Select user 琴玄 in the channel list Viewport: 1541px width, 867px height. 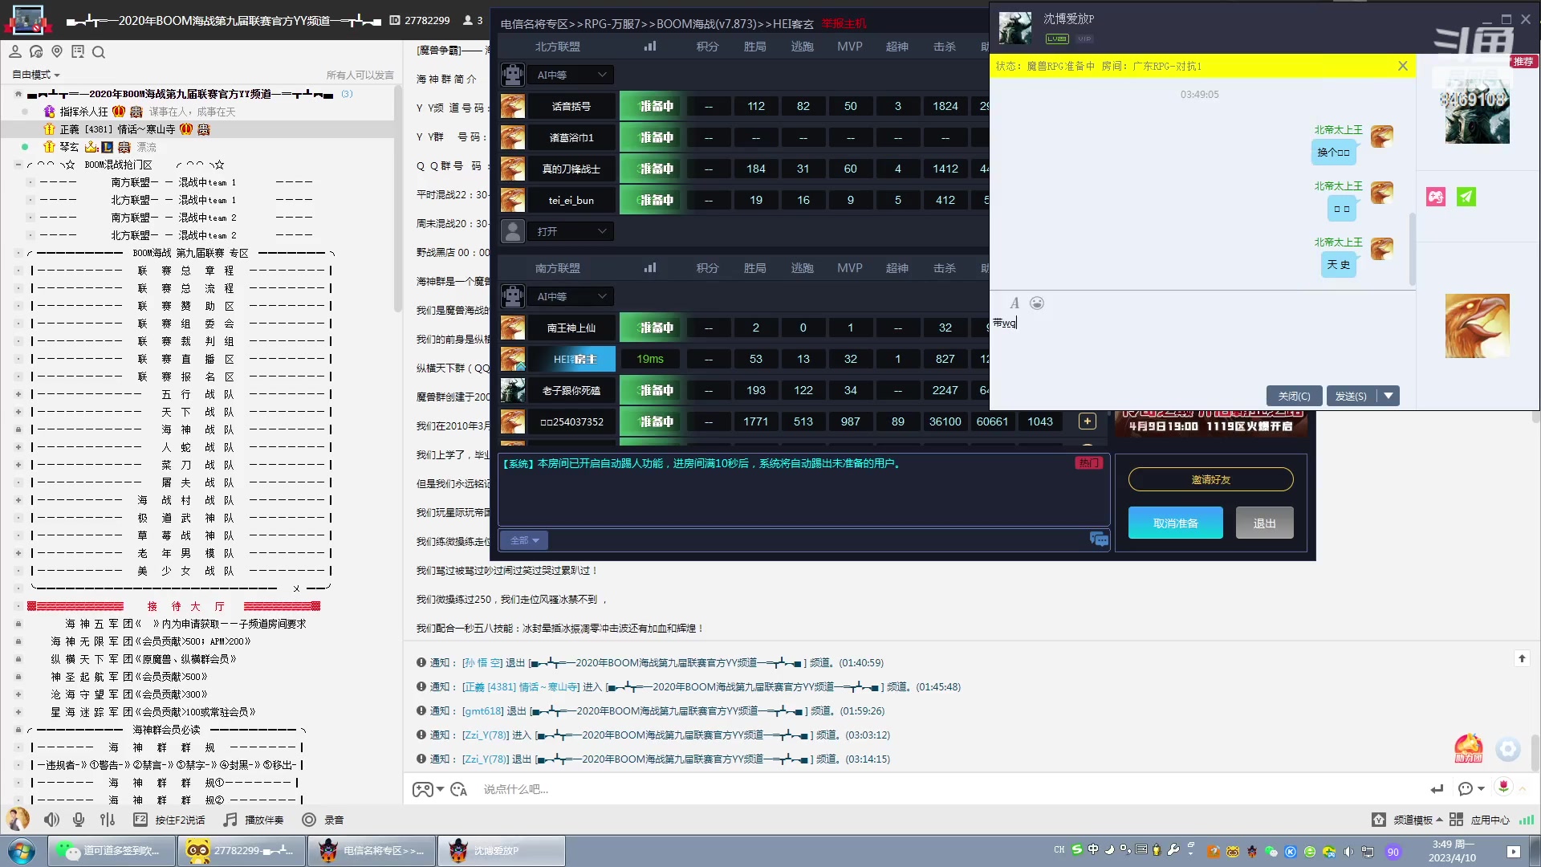point(69,147)
